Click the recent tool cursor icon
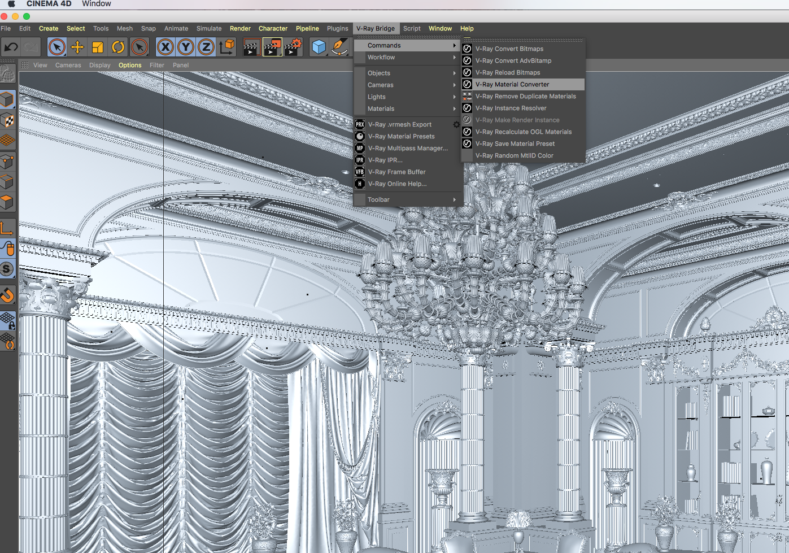The height and width of the screenshot is (553, 789). click(x=139, y=47)
